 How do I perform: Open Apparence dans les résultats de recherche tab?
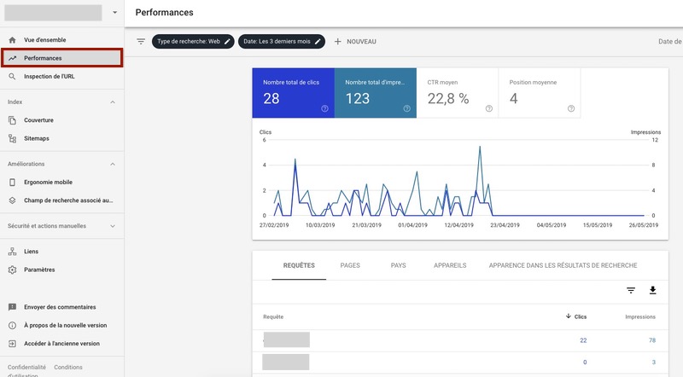(563, 265)
